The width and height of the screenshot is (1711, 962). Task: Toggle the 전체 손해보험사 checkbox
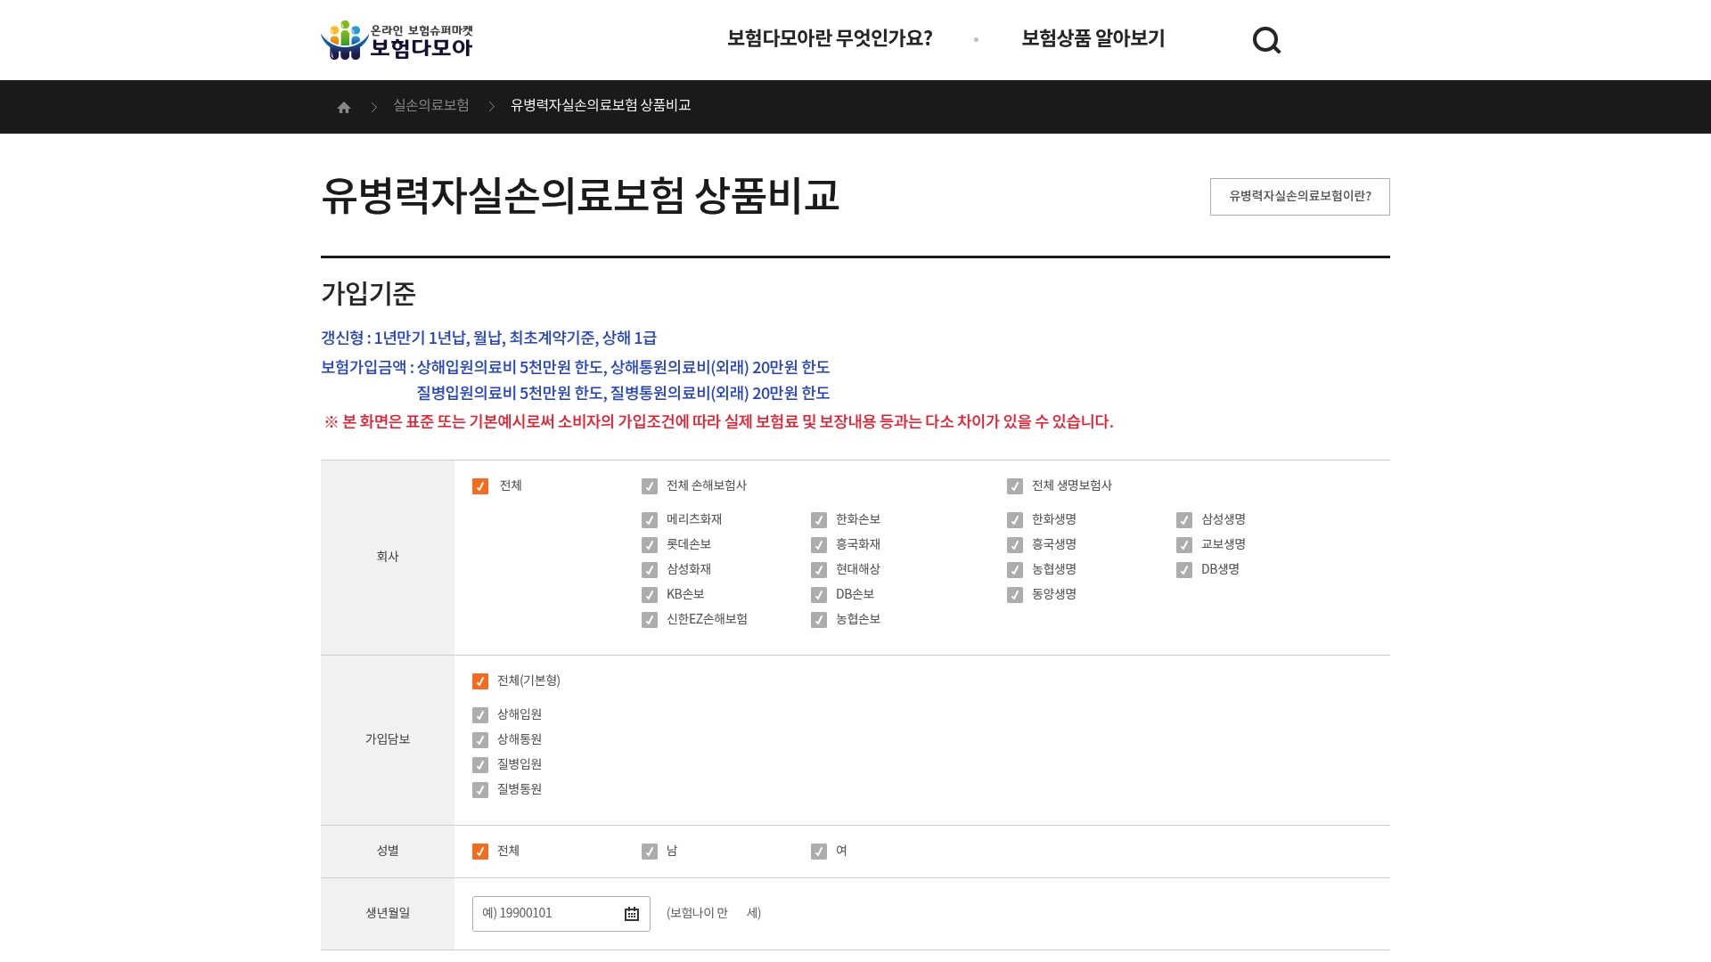tap(650, 486)
